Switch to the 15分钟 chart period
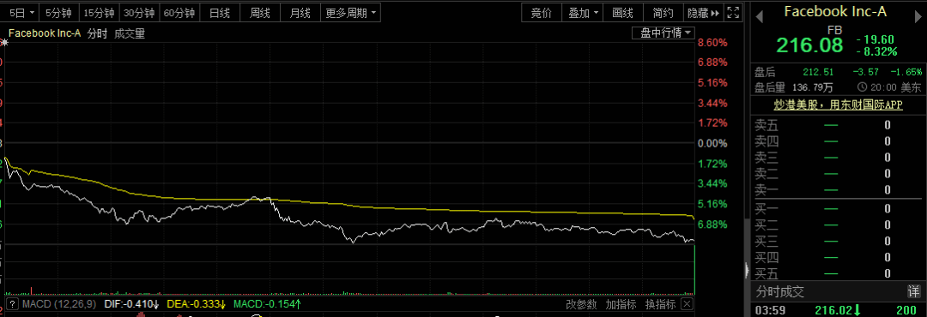Image resolution: width=927 pixels, height=317 pixels. (99, 12)
